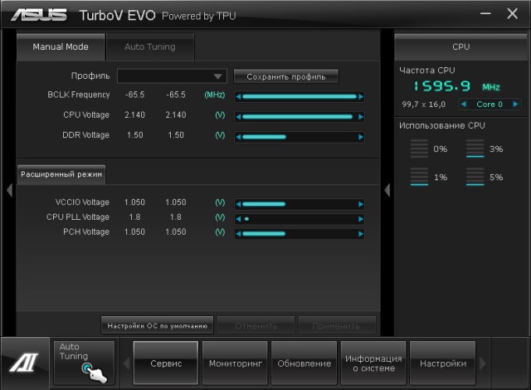The height and width of the screenshot is (390, 531).
Task: Decrease CPU PLL Voltage with the left arrow
Action: click(238, 219)
